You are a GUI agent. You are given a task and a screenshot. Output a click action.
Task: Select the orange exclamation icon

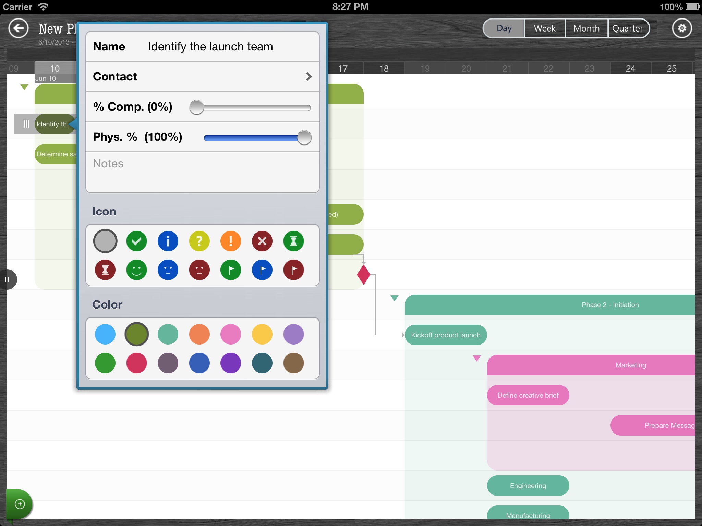tap(231, 241)
